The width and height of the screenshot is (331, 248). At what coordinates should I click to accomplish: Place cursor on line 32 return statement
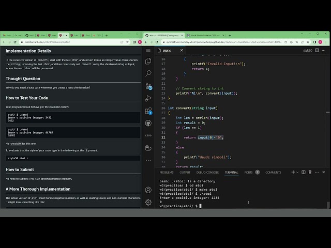point(203,137)
